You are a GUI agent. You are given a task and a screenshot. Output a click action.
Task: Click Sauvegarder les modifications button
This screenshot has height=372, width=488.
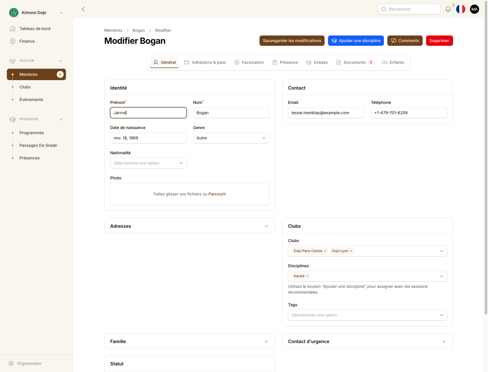(292, 41)
